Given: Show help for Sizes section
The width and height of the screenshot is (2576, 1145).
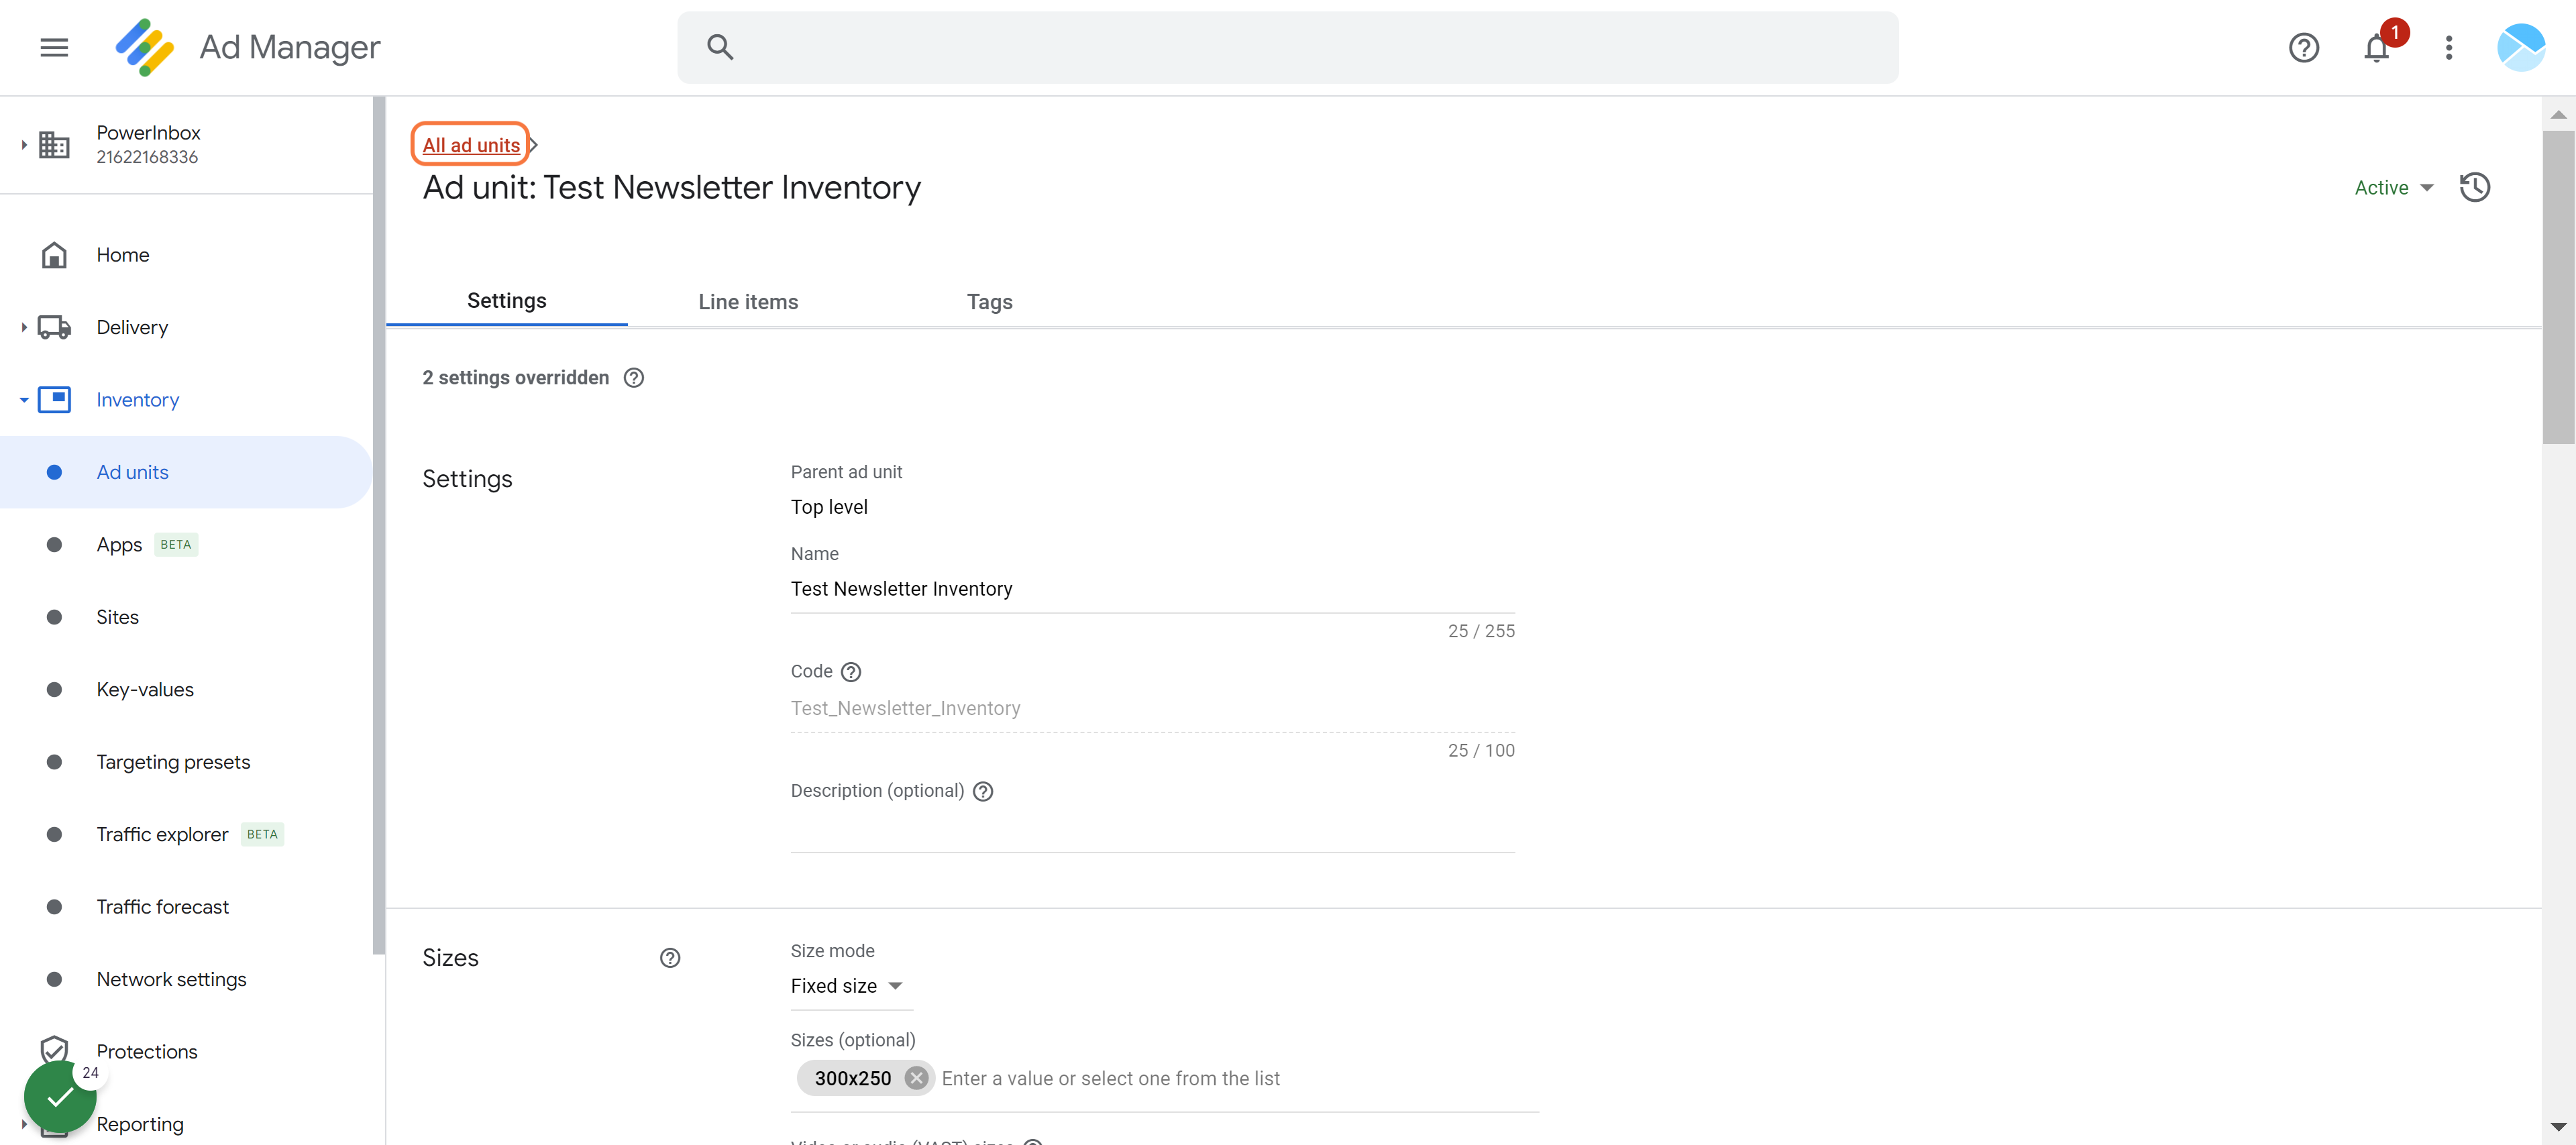Looking at the screenshot, I should [670, 957].
